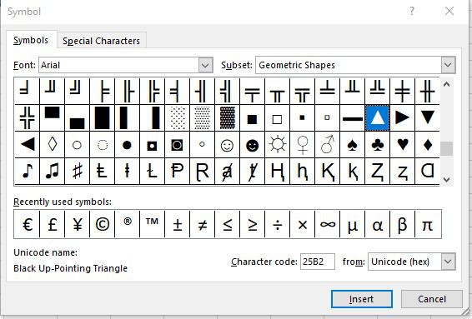Pick the double music note symbol

52,171
